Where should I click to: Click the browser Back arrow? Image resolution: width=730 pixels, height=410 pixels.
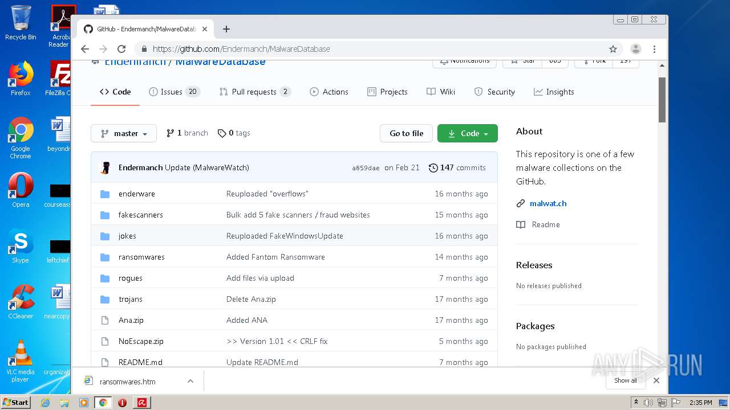85,49
